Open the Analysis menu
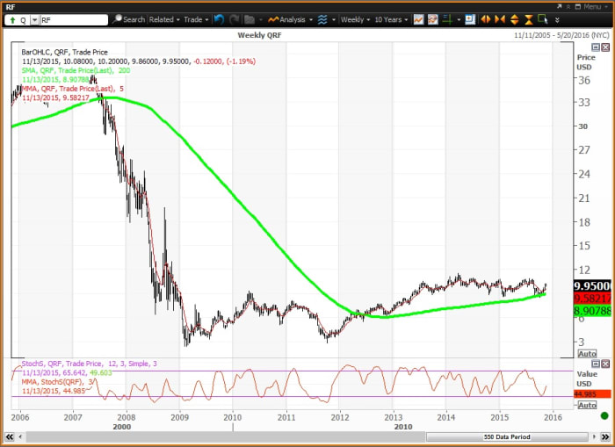This screenshot has width=615, height=447. (x=290, y=19)
